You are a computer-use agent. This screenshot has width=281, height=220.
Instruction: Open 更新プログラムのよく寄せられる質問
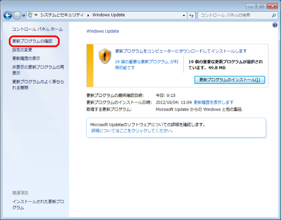tap(38, 84)
